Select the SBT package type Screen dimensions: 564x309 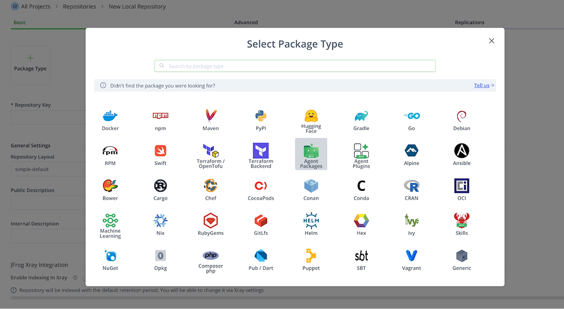point(361,260)
